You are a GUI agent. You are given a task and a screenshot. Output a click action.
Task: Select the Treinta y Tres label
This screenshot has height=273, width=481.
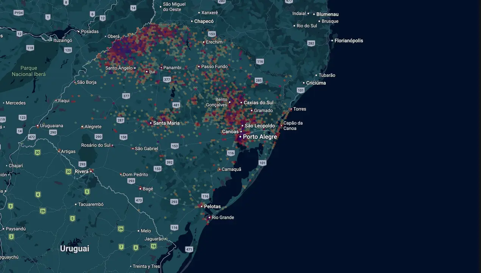click(x=146, y=267)
